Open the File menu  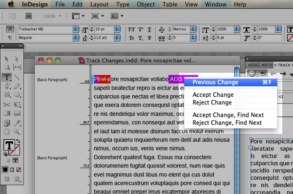(60, 4)
